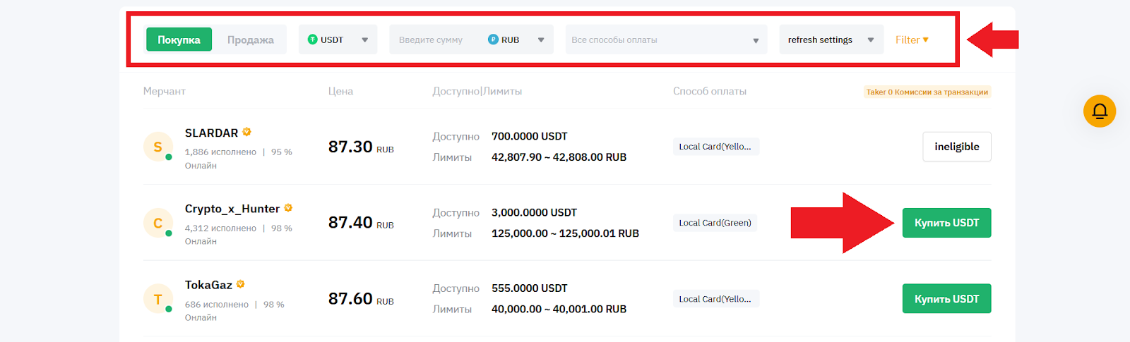
Task: Click Купить USDT for Crypto_x_Hunter
Action: tap(947, 223)
